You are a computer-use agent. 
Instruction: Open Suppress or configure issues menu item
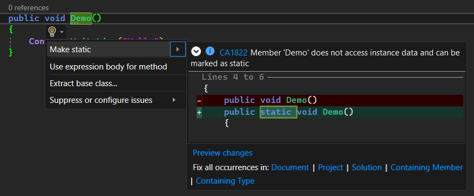coord(101,100)
